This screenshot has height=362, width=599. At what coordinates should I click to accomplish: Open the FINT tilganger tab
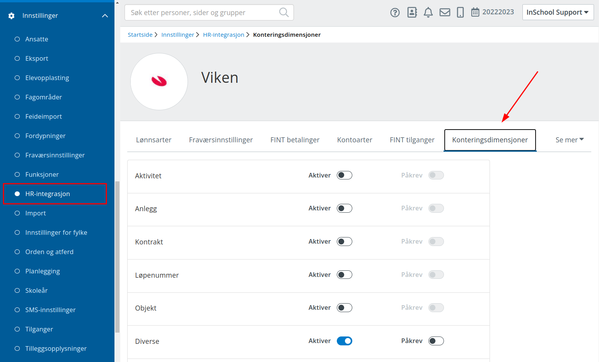412,140
